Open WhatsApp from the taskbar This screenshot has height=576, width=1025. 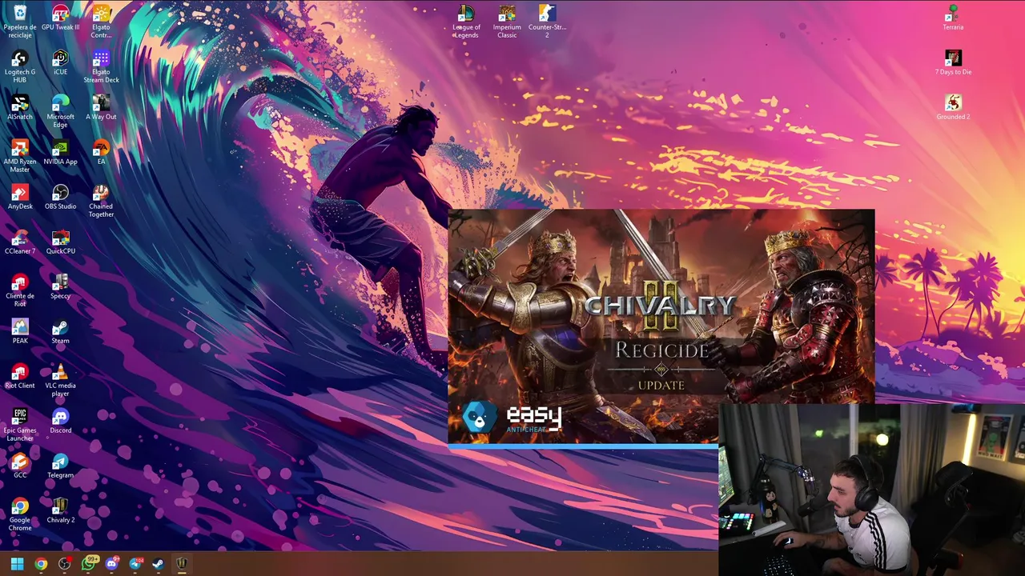click(x=88, y=564)
